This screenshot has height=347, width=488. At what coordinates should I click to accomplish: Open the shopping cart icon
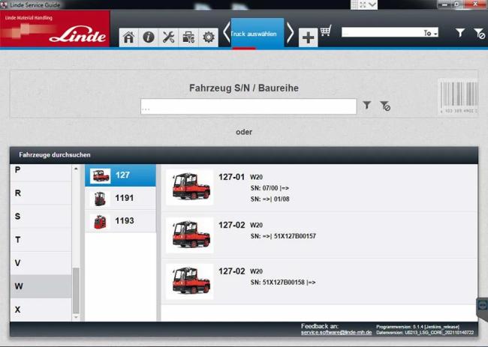326,31
